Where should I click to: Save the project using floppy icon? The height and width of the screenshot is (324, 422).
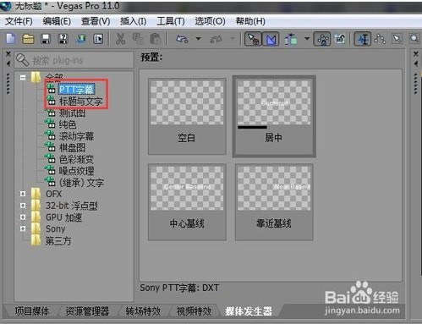point(46,39)
